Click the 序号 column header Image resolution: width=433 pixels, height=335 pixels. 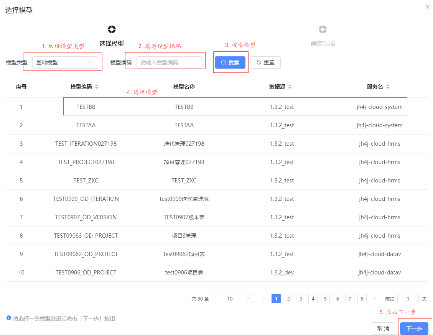pos(21,87)
